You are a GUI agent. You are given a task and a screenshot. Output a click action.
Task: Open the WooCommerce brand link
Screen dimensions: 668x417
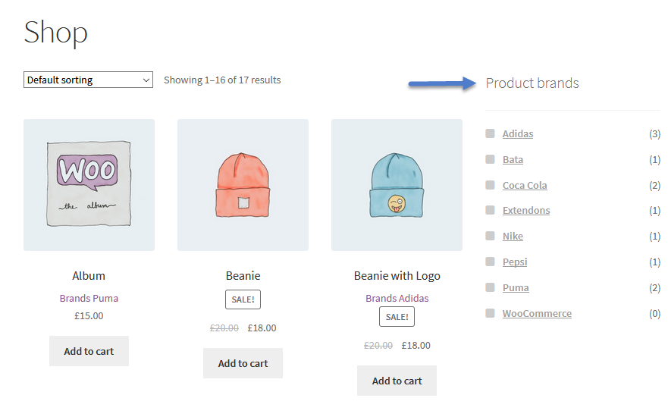pyautogui.click(x=537, y=313)
